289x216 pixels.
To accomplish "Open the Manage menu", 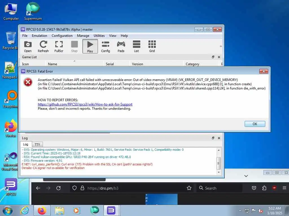I will tap(83, 36).
